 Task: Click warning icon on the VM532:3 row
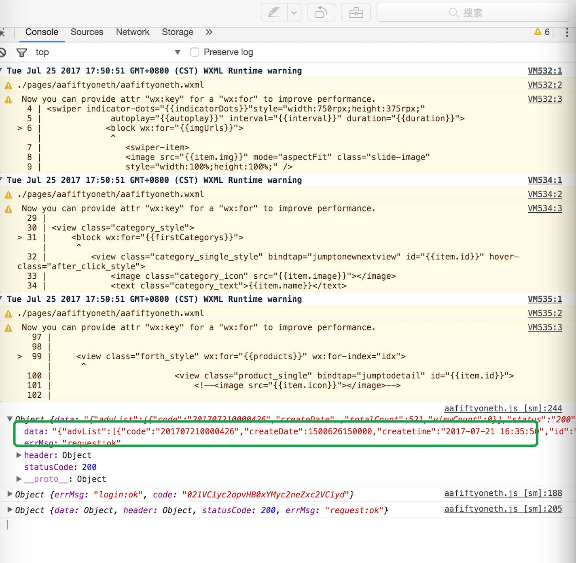pyautogui.click(x=8, y=100)
